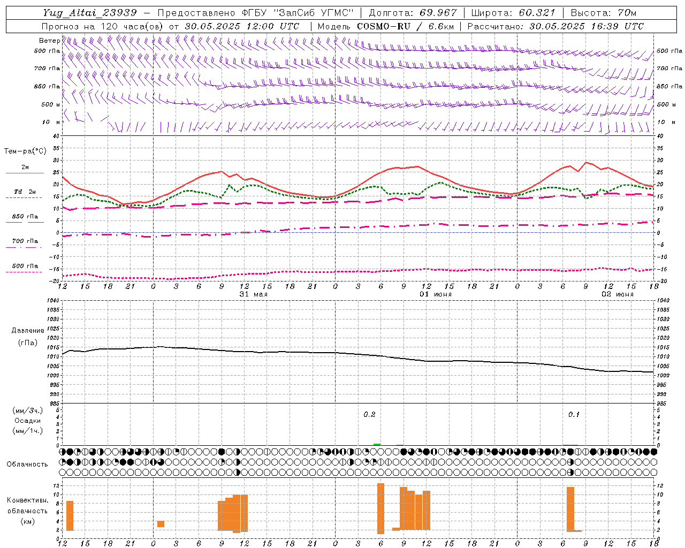
Task: Click the Конвективн. облачность (км) label
Action: 28,511
